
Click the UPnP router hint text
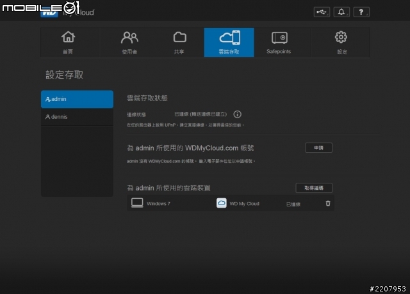click(x=185, y=125)
